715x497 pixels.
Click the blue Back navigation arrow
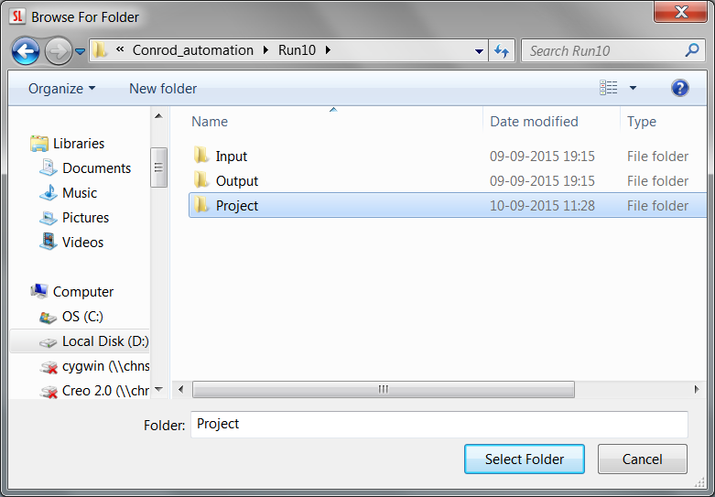pos(26,51)
